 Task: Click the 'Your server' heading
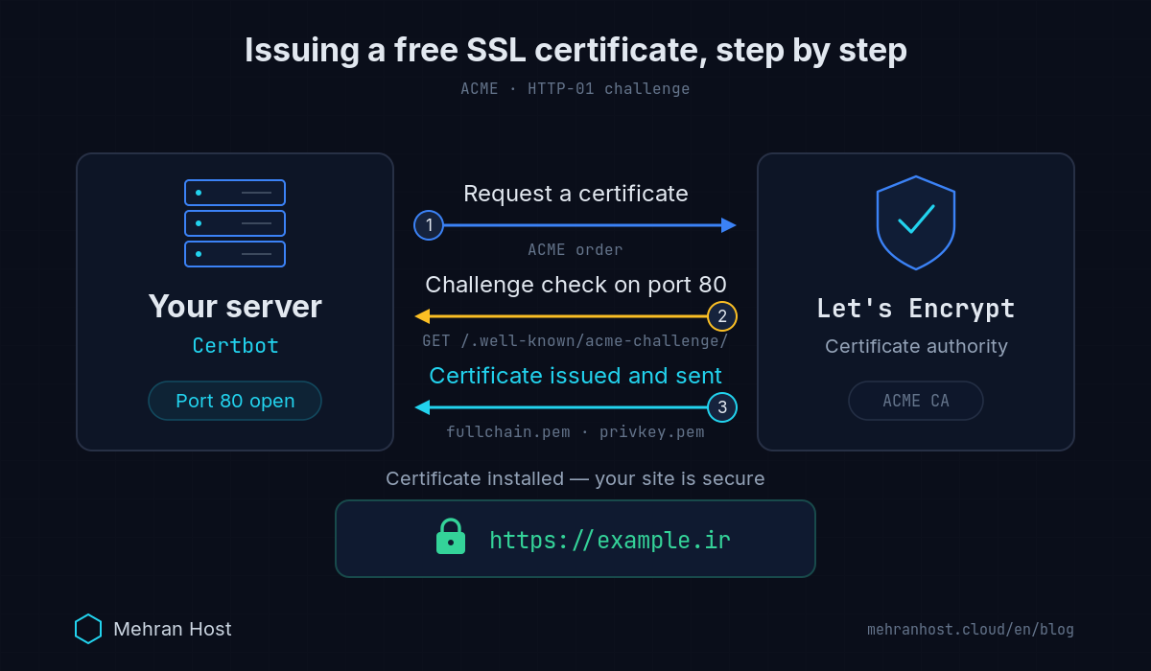click(235, 307)
